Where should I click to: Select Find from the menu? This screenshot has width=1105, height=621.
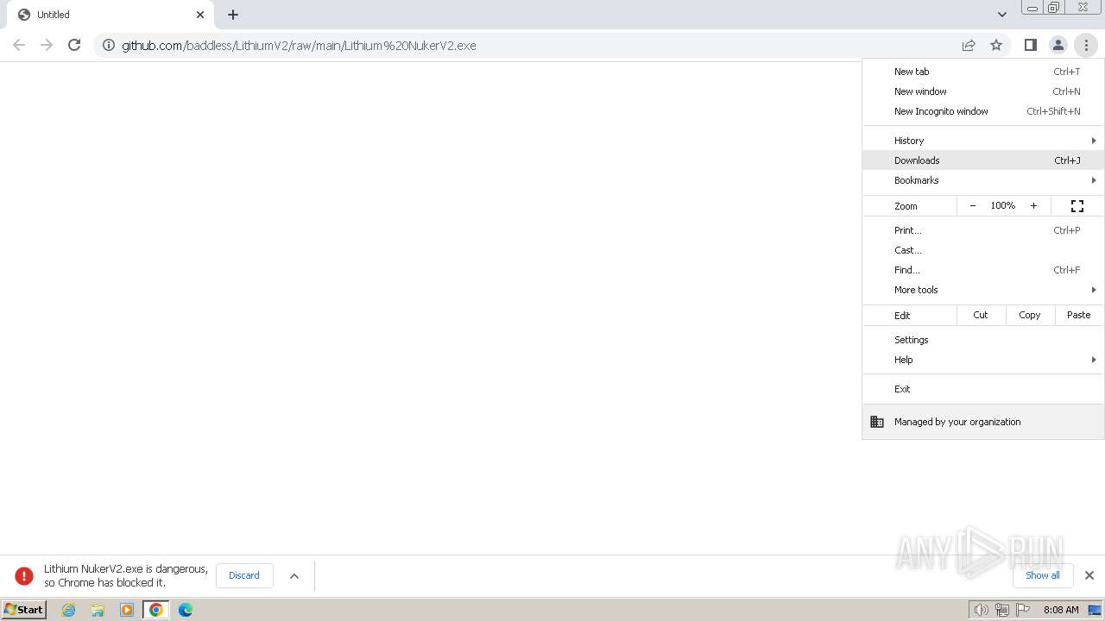click(983, 270)
